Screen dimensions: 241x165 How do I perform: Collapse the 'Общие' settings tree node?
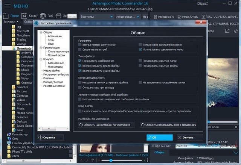[41, 32]
